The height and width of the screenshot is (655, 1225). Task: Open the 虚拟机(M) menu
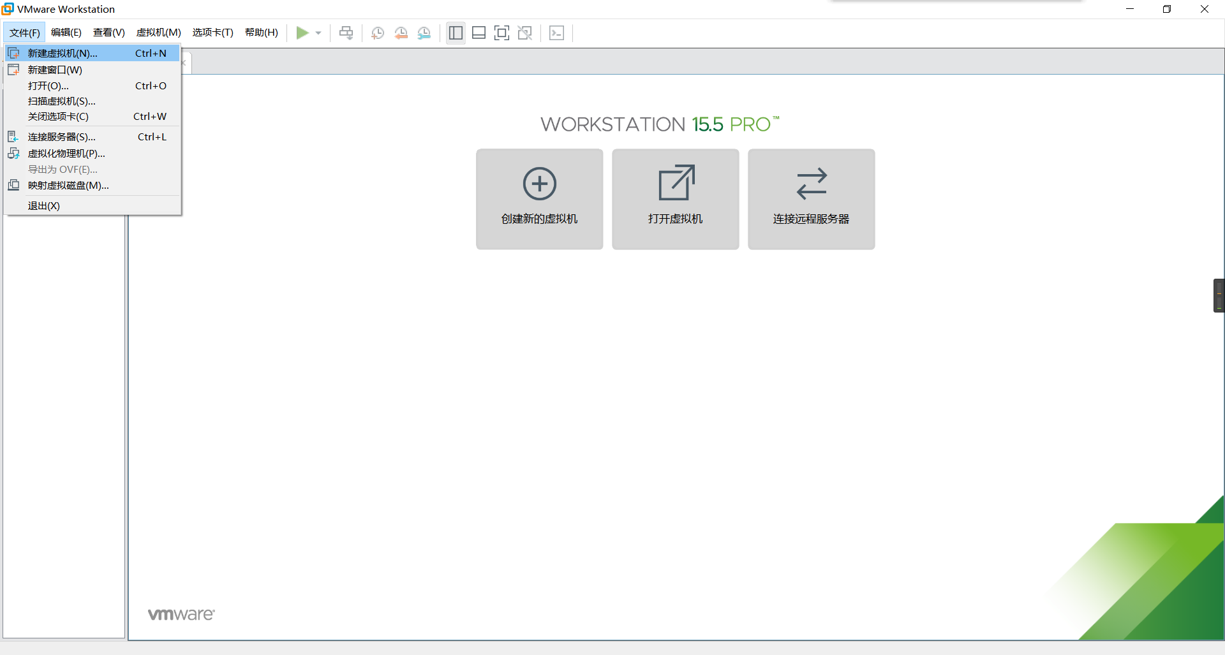(158, 33)
